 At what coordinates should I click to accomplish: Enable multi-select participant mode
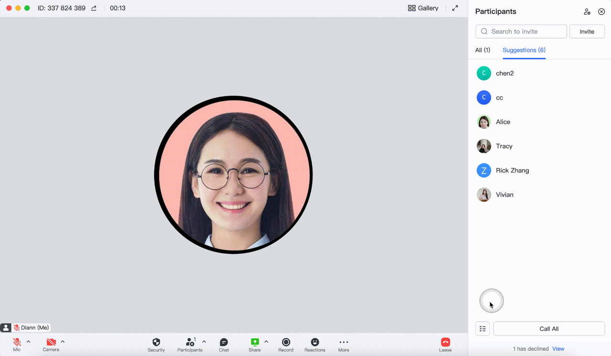[x=482, y=328]
